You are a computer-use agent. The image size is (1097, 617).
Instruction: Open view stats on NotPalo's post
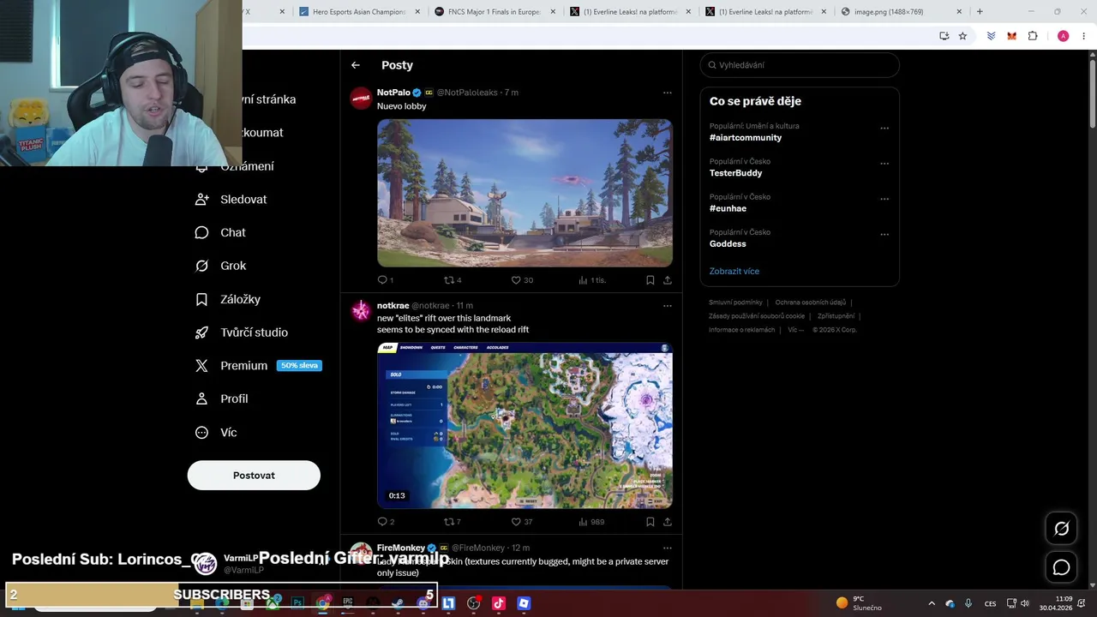tap(592, 280)
